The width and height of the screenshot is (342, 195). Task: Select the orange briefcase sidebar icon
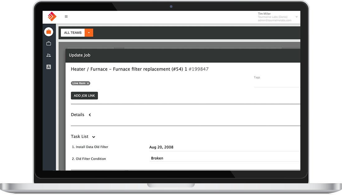coord(49,31)
